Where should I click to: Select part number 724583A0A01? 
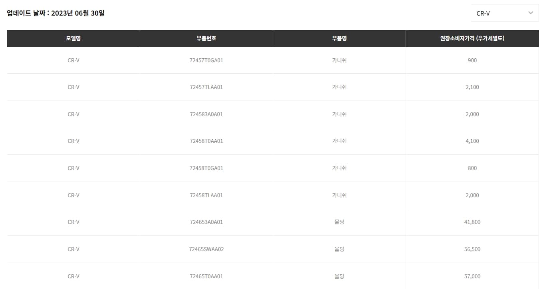click(206, 114)
